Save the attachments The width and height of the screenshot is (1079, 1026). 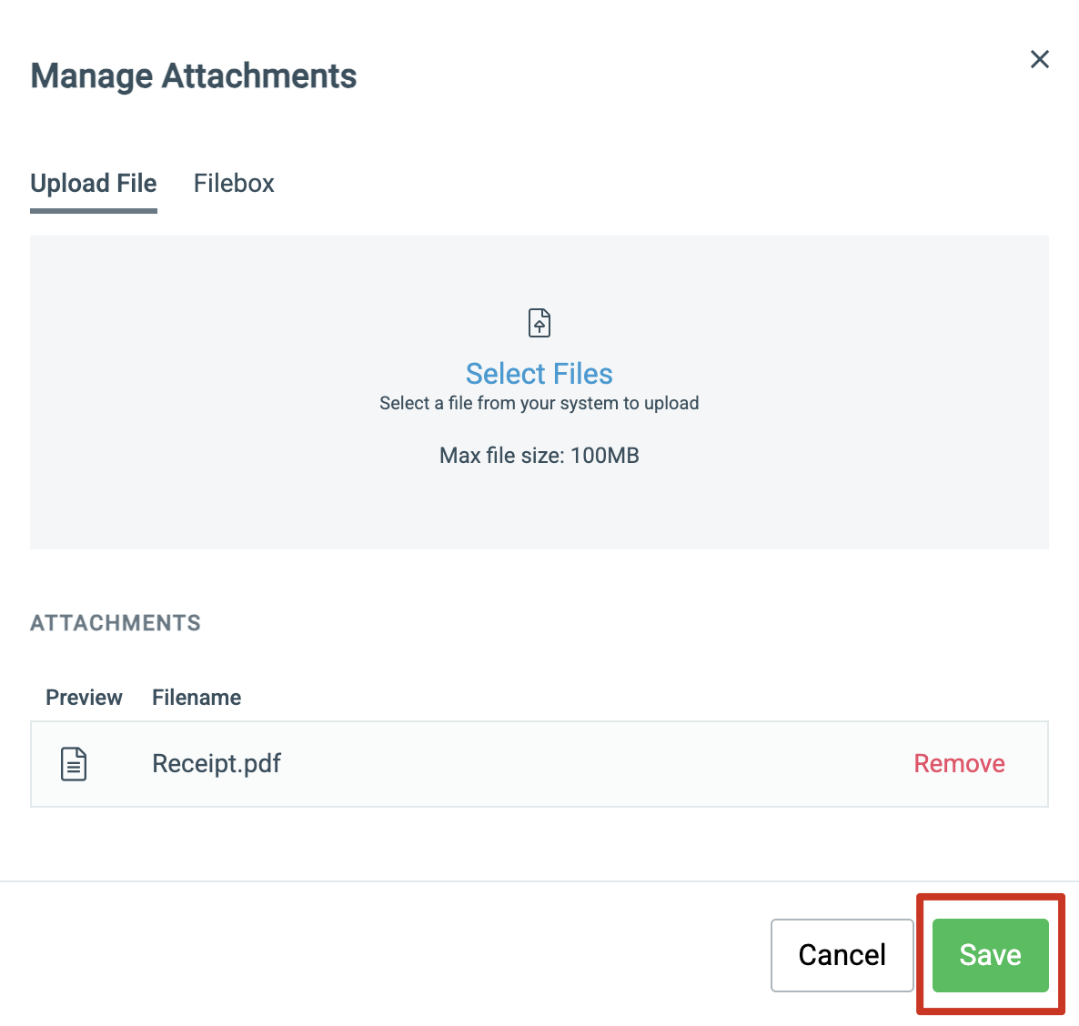(990, 955)
